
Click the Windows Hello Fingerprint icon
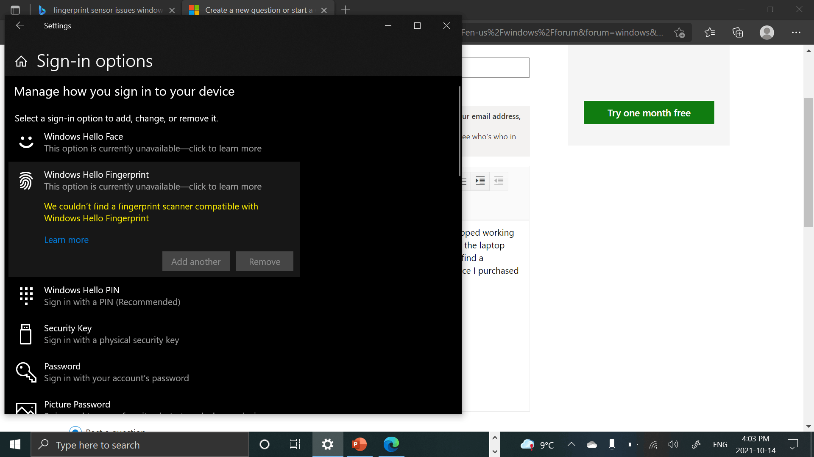click(x=26, y=181)
